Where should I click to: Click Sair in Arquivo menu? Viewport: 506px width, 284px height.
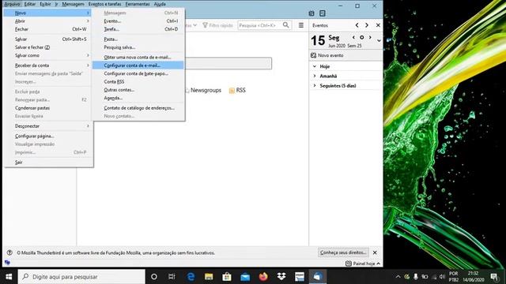48,163
